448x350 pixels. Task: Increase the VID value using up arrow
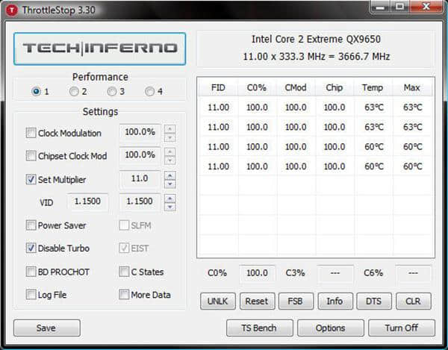point(170,198)
